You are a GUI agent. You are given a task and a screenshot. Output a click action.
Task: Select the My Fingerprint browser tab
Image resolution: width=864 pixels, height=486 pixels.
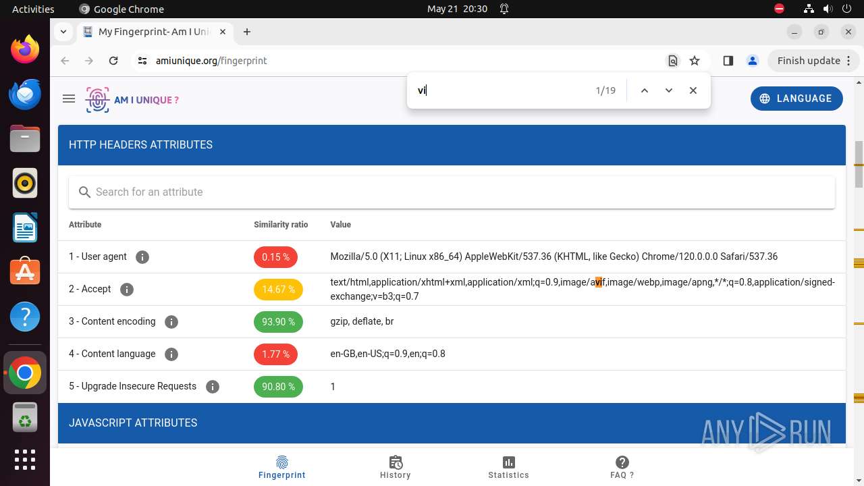pyautogui.click(x=155, y=32)
